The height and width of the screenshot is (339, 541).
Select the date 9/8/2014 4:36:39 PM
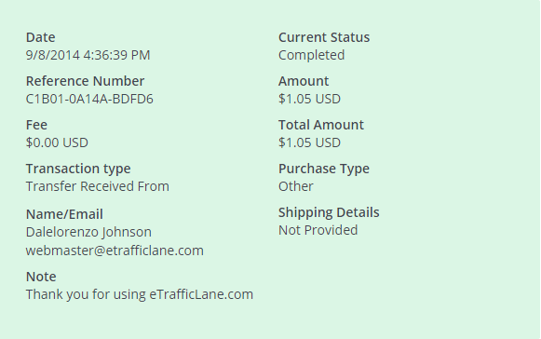click(88, 55)
